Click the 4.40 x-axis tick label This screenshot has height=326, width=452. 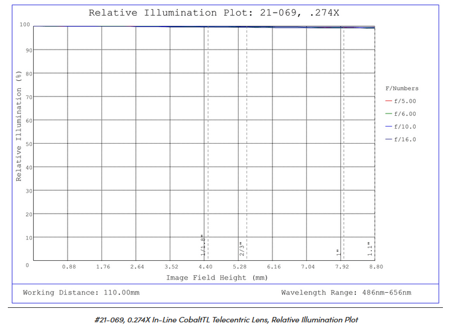(x=205, y=266)
